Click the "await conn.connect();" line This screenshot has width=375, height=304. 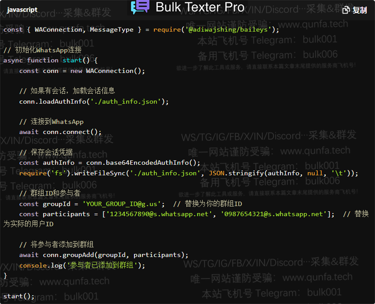tap(60, 132)
